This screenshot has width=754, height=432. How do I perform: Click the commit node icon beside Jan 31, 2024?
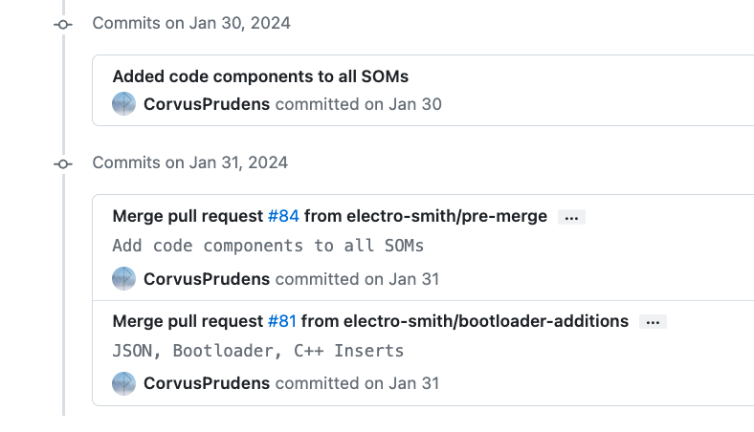(x=63, y=163)
